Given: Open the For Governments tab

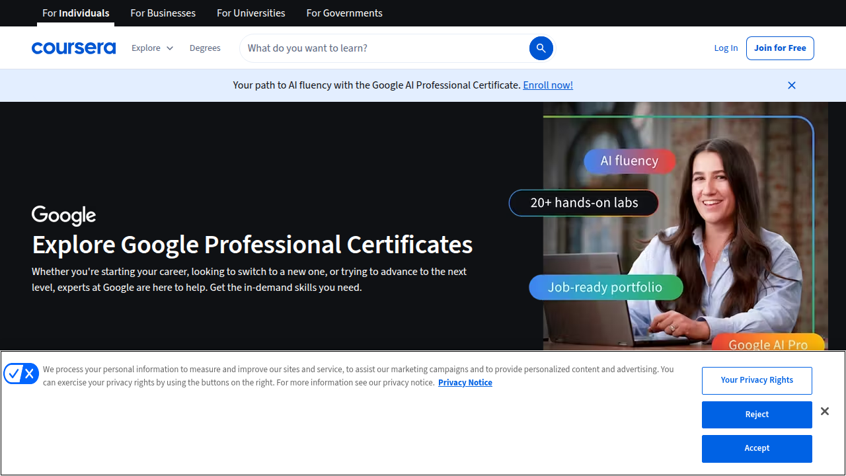Looking at the screenshot, I should click(x=344, y=13).
